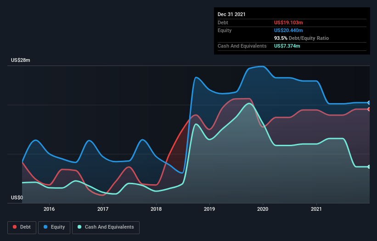
Task: Click the blue Equity endpoint marker
Action: coord(369,103)
